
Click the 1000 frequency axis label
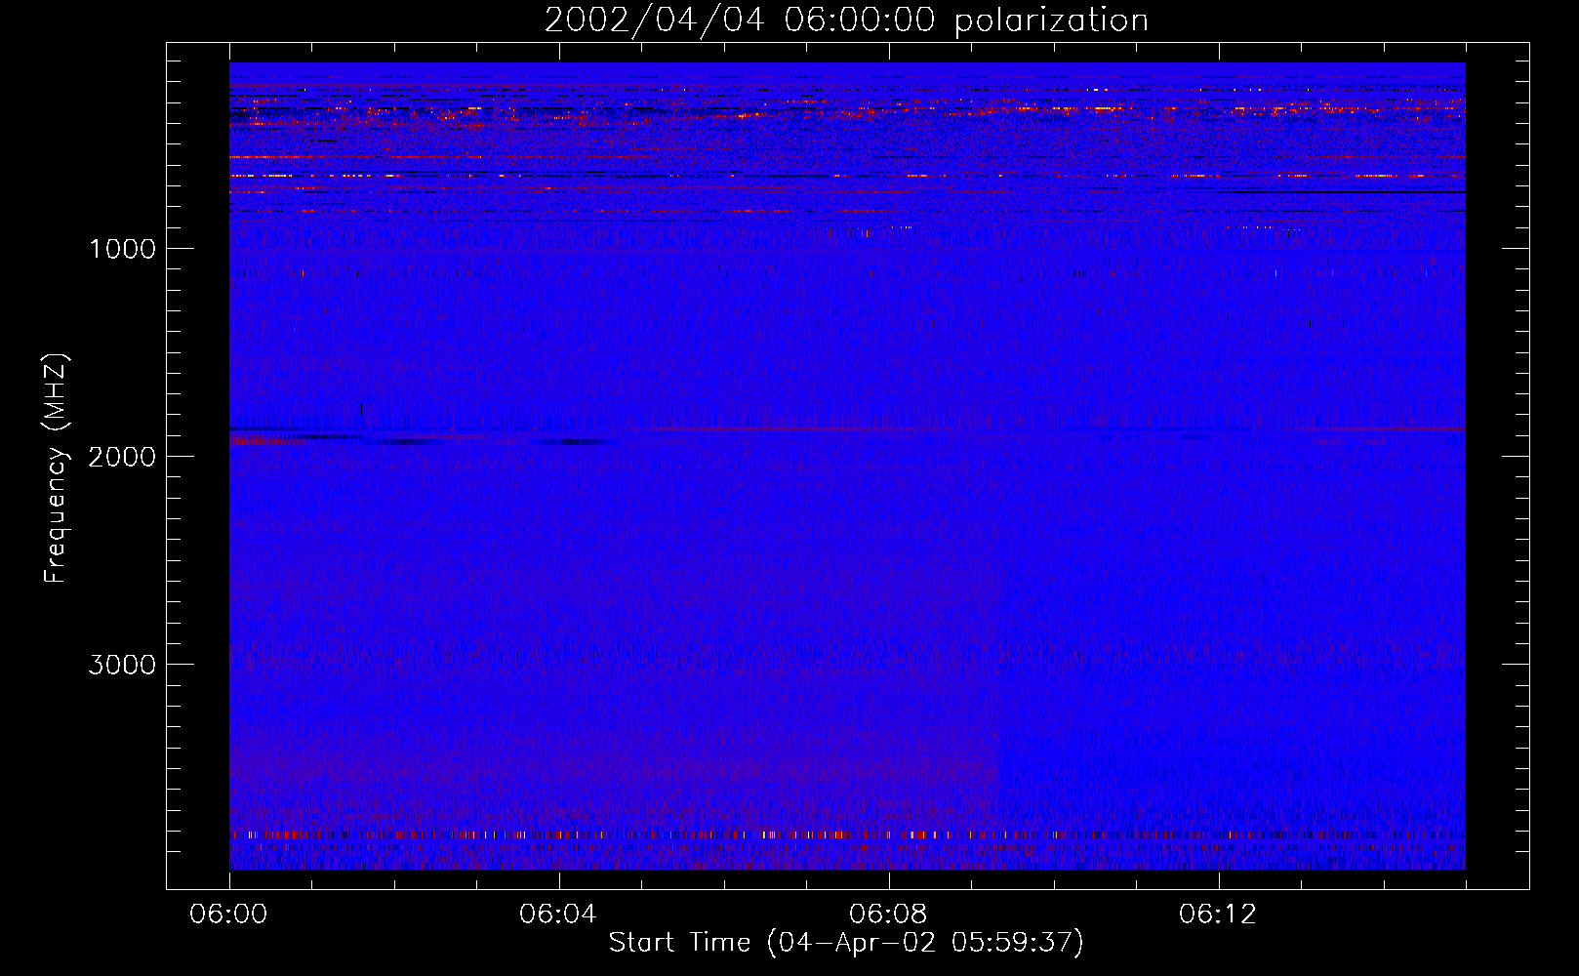tap(122, 249)
